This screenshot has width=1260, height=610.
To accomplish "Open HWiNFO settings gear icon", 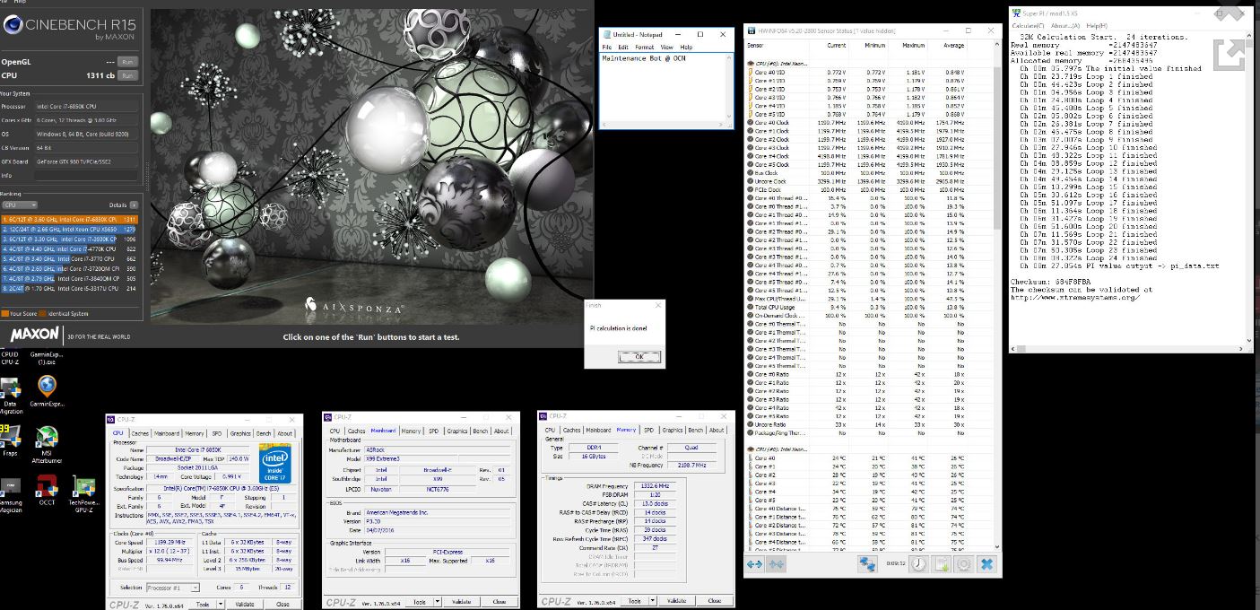I will (x=964, y=564).
